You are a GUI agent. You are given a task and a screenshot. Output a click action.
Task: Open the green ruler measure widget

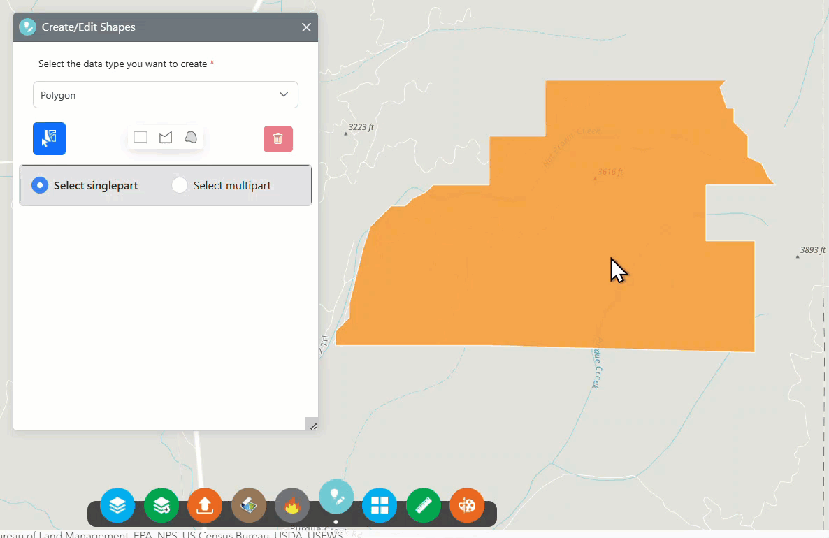pyautogui.click(x=424, y=505)
